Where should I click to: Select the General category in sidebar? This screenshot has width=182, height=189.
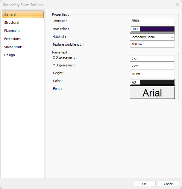[x=22, y=14]
